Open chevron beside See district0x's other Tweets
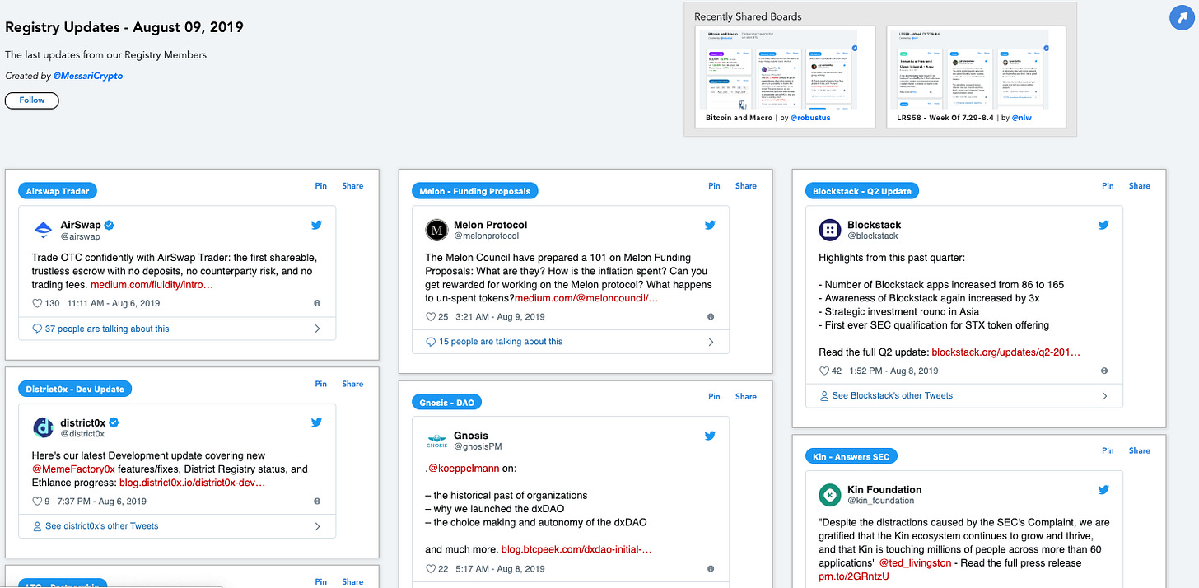The image size is (1199, 588). 318,526
